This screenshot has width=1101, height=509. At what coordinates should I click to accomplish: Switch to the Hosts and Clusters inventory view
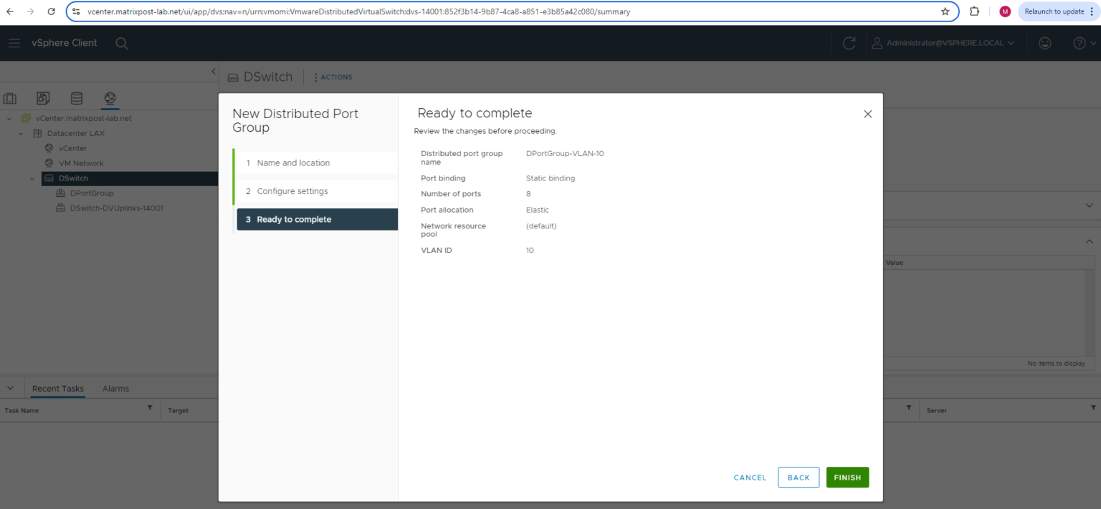pos(10,98)
